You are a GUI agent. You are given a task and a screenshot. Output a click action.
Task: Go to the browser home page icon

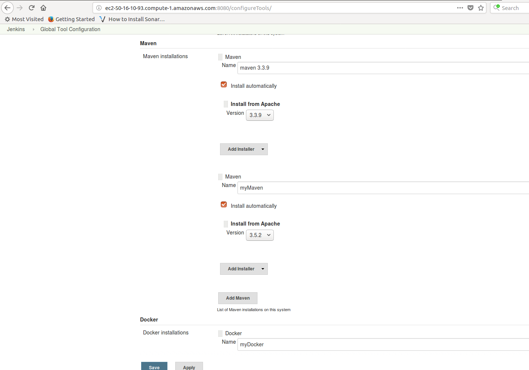(43, 8)
